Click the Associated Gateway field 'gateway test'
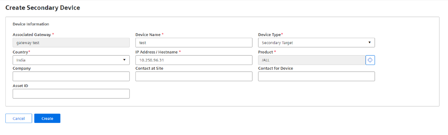Image resolution: width=448 pixels, height=135 pixels. point(71,43)
